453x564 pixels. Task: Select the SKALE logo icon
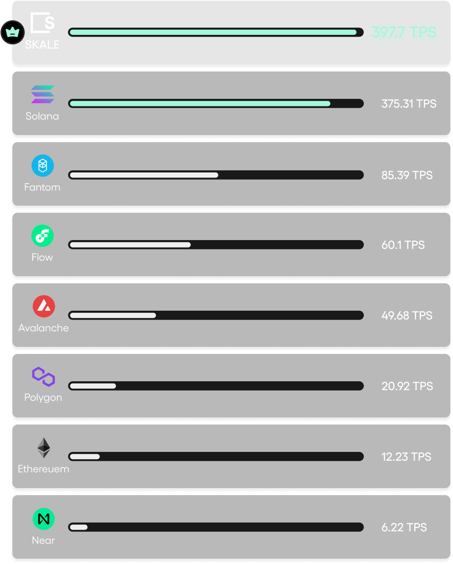42,23
